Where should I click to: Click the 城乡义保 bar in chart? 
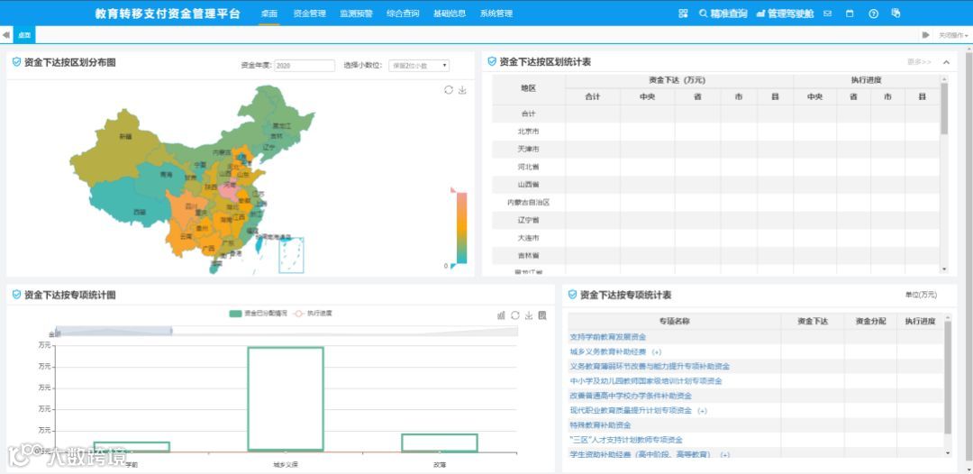pyautogui.click(x=286, y=399)
